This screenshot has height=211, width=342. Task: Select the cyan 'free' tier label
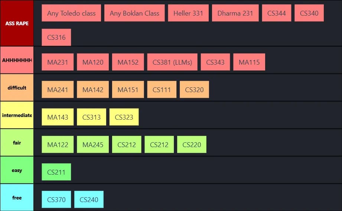click(x=17, y=198)
